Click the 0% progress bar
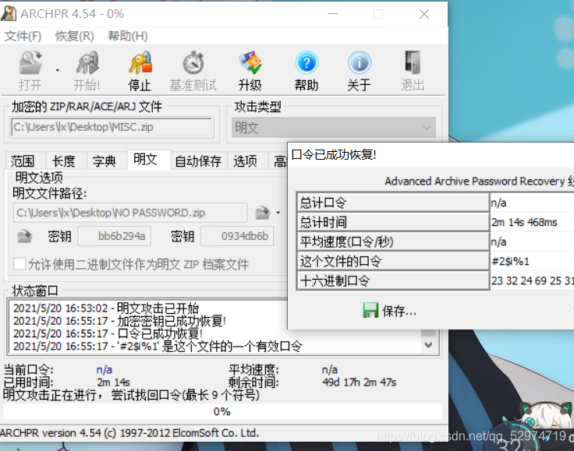574x451 pixels. [x=222, y=411]
